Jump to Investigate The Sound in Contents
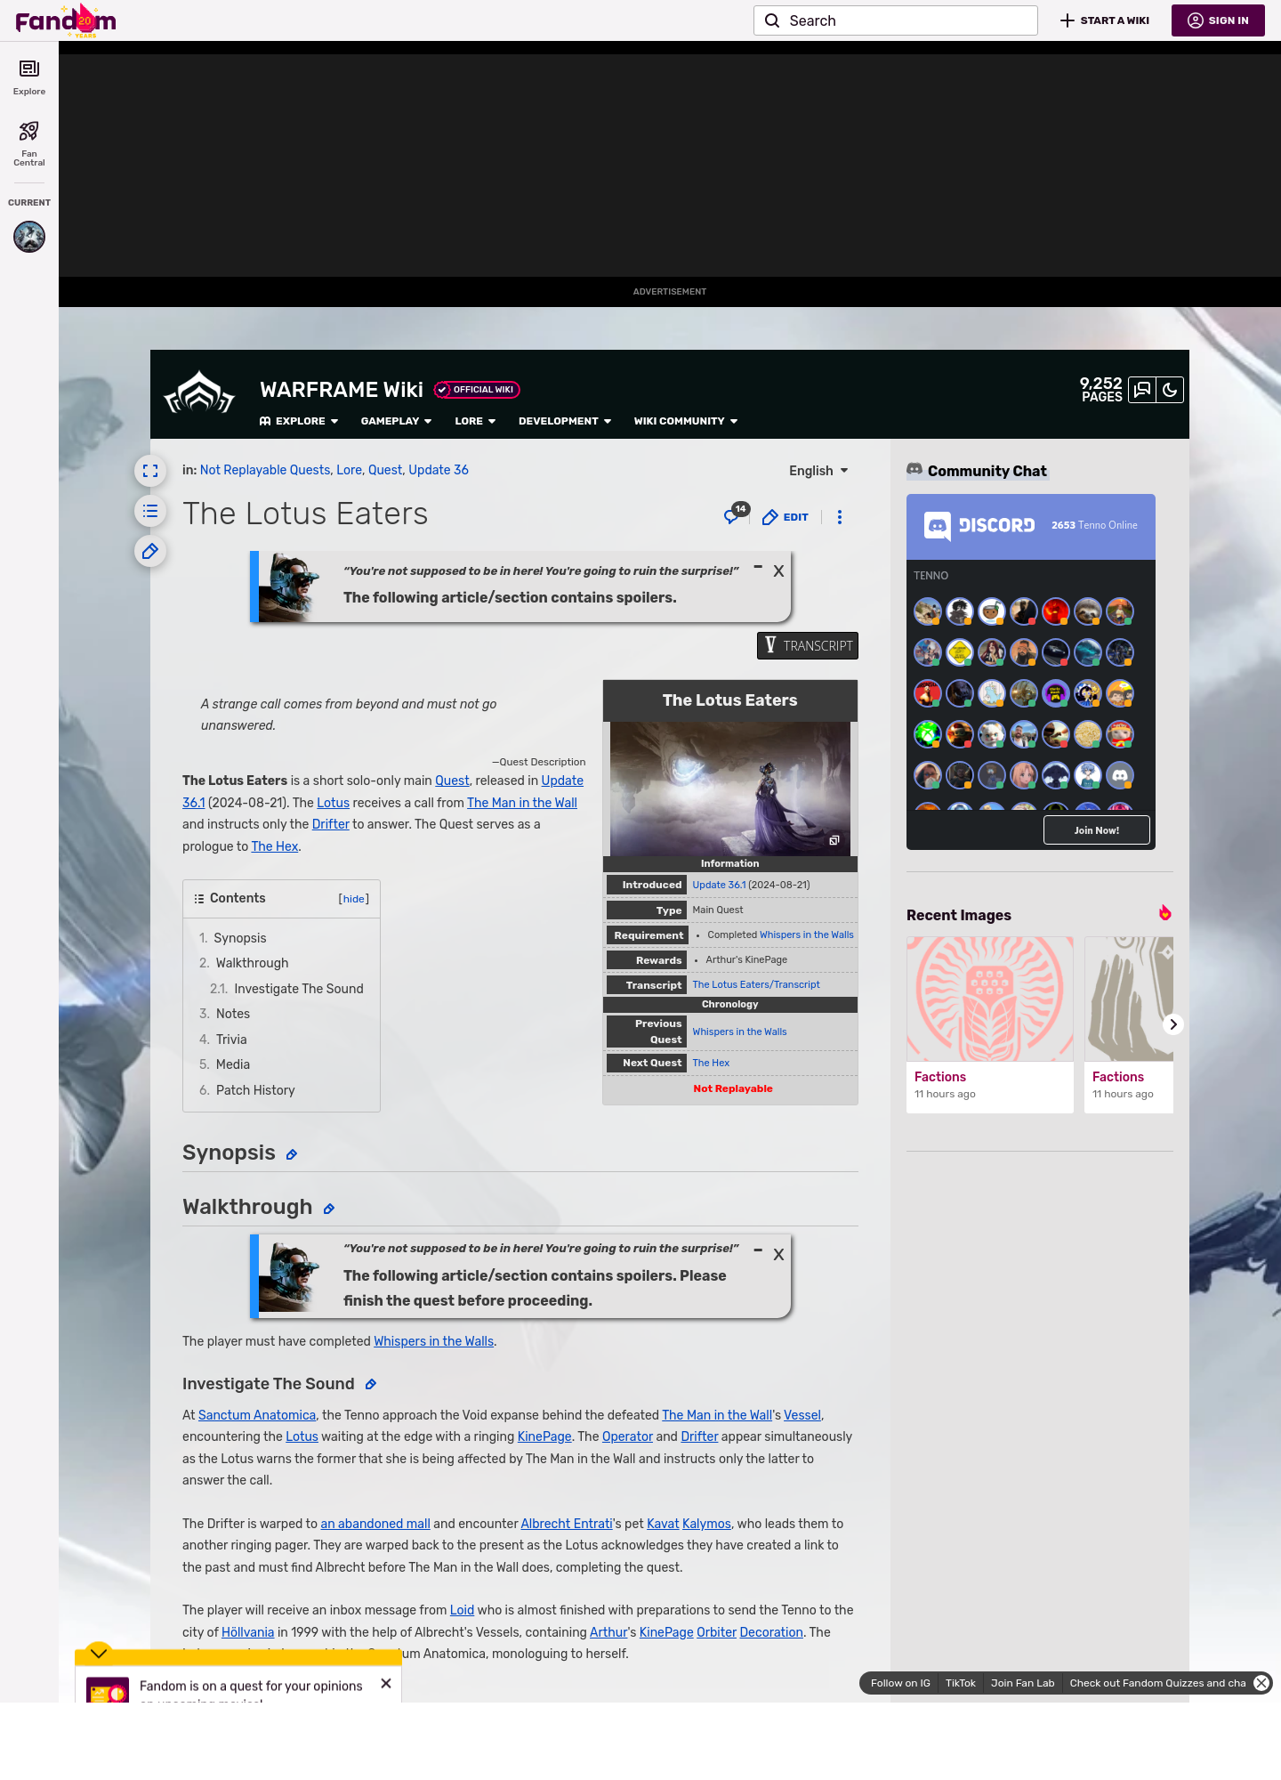The width and height of the screenshot is (1281, 1780). [x=299, y=989]
